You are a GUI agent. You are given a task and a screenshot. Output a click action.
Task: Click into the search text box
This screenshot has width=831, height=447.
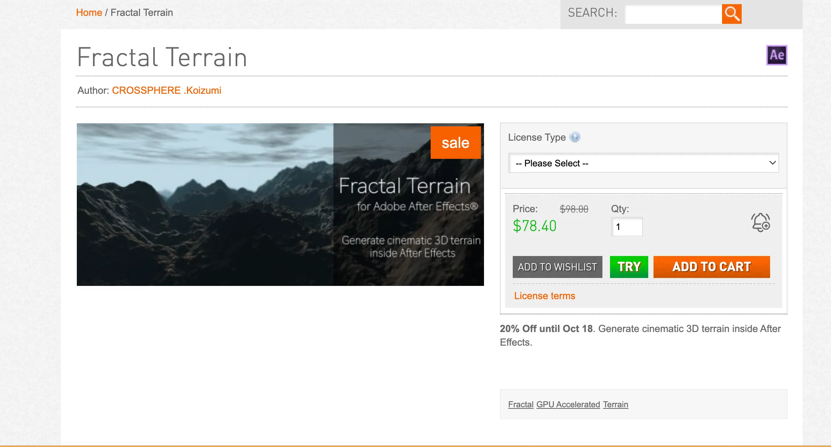click(673, 14)
